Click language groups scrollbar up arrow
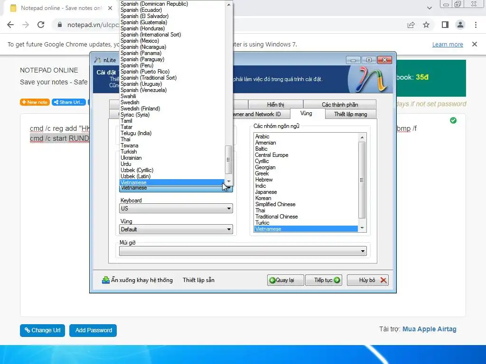This screenshot has height=364, width=486. pos(362,137)
